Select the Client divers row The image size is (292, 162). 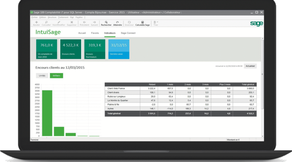coord(181,92)
